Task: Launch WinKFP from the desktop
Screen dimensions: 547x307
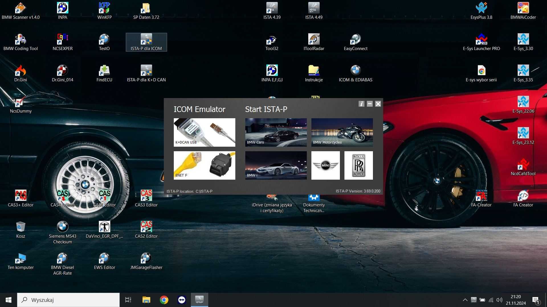Action: (104, 11)
